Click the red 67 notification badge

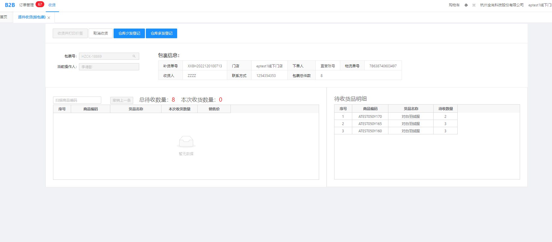click(40, 5)
